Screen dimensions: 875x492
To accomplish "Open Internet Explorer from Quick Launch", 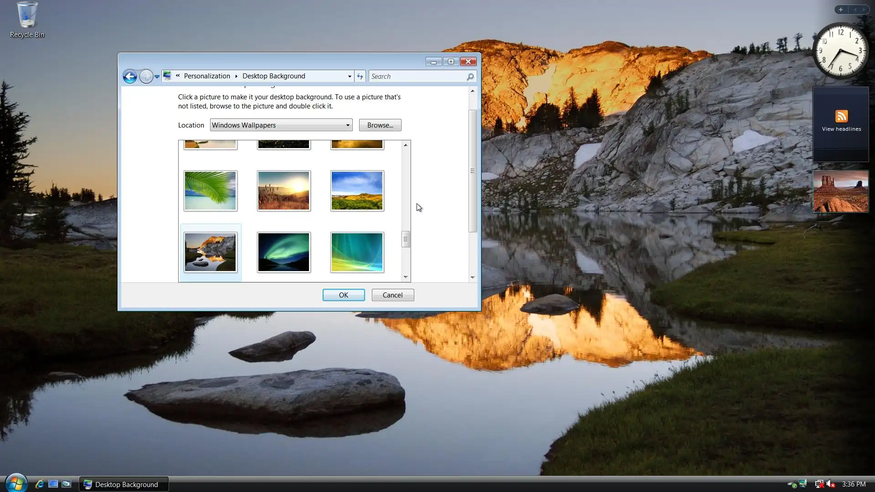I will 40,484.
